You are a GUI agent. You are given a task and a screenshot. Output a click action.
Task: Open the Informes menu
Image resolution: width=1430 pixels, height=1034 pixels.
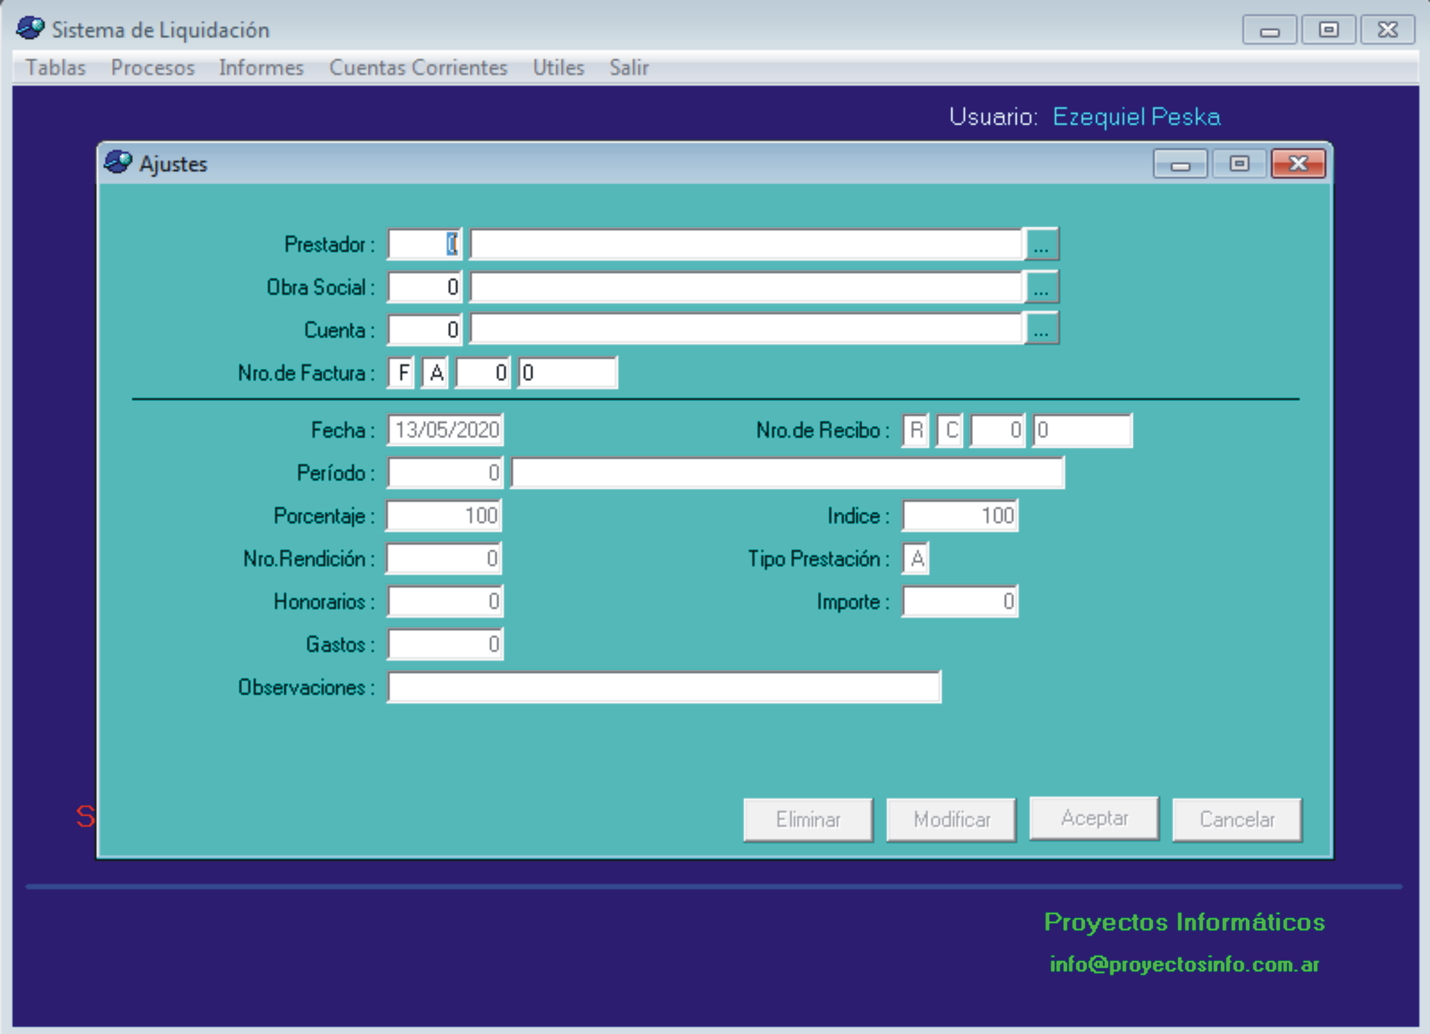261,67
